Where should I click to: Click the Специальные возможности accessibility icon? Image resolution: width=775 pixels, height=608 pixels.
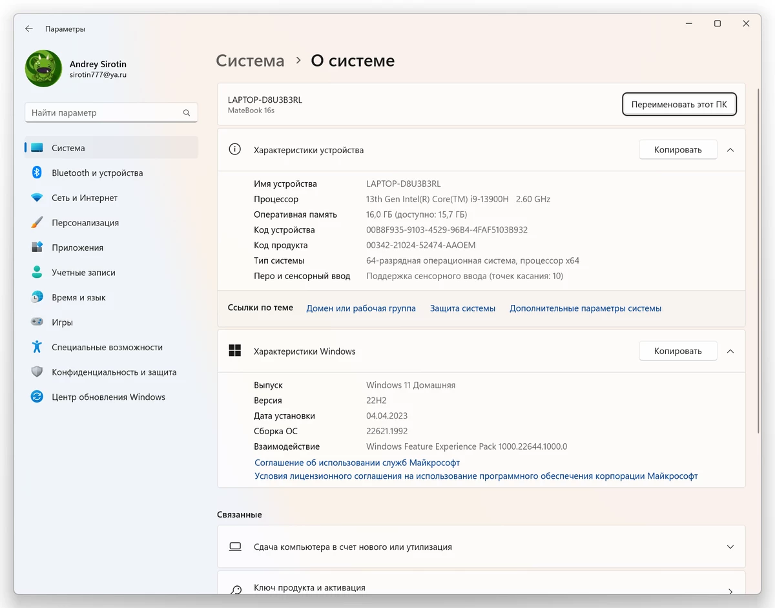point(37,347)
